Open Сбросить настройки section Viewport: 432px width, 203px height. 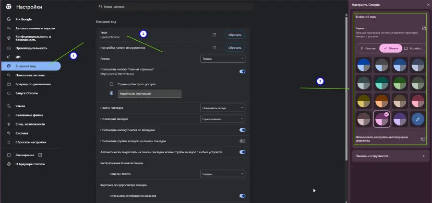pyautogui.click(x=31, y=142)
